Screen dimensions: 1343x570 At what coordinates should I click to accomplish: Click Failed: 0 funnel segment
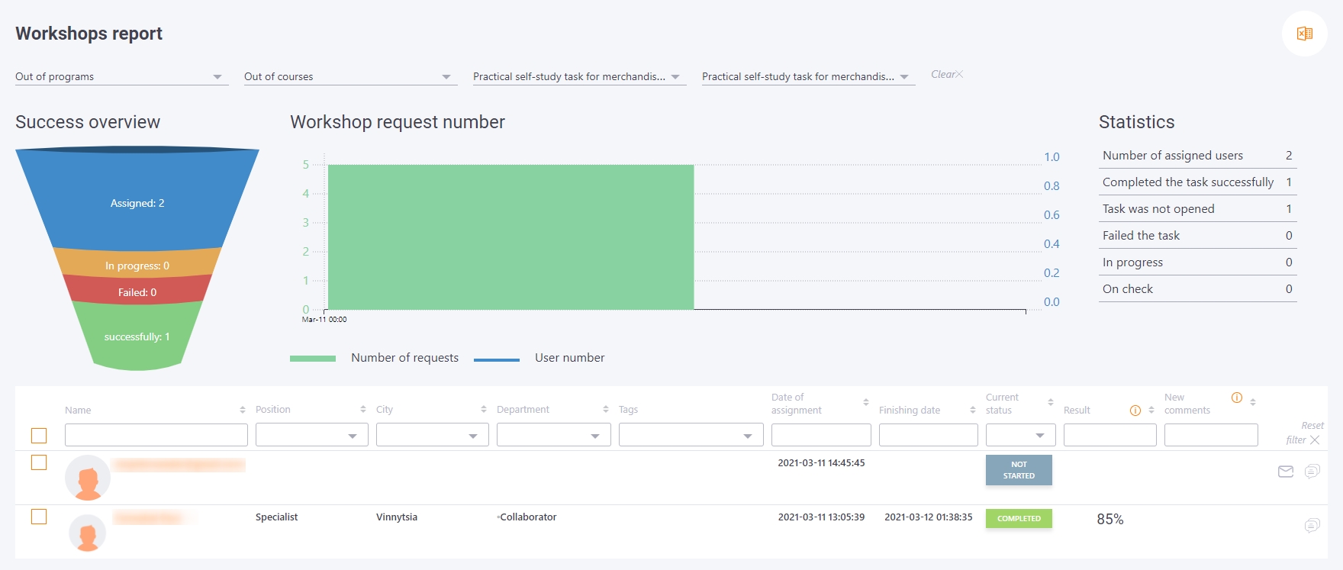[137, 290]
